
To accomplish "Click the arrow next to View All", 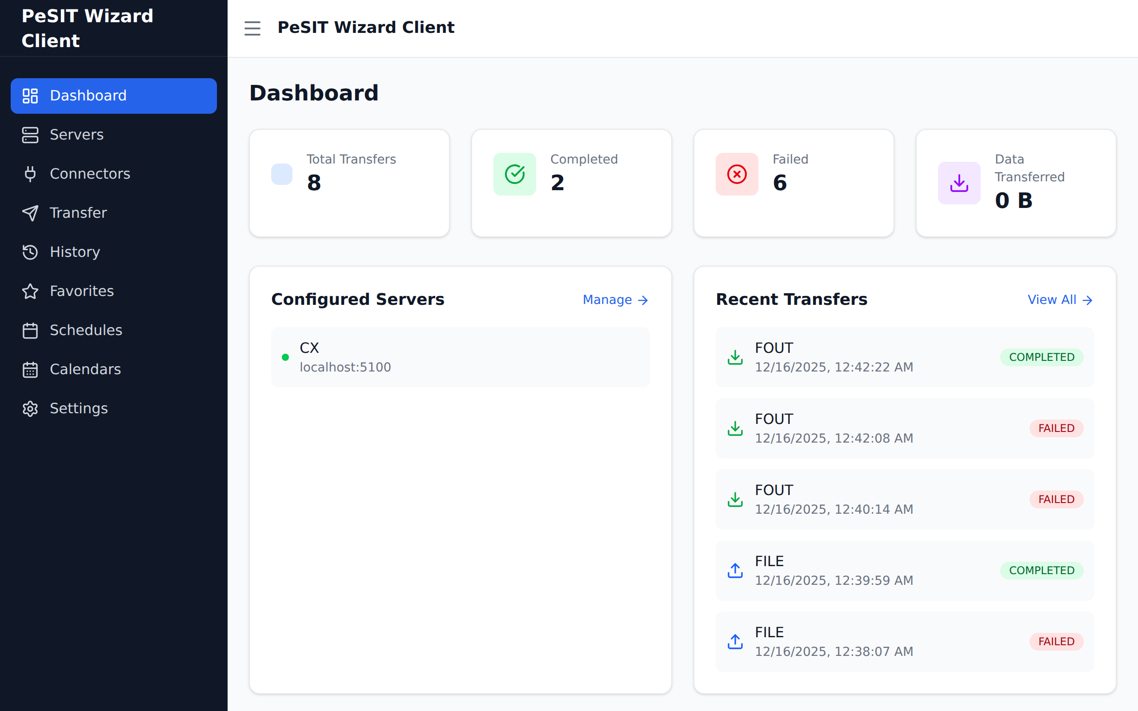I will 1088,300.
